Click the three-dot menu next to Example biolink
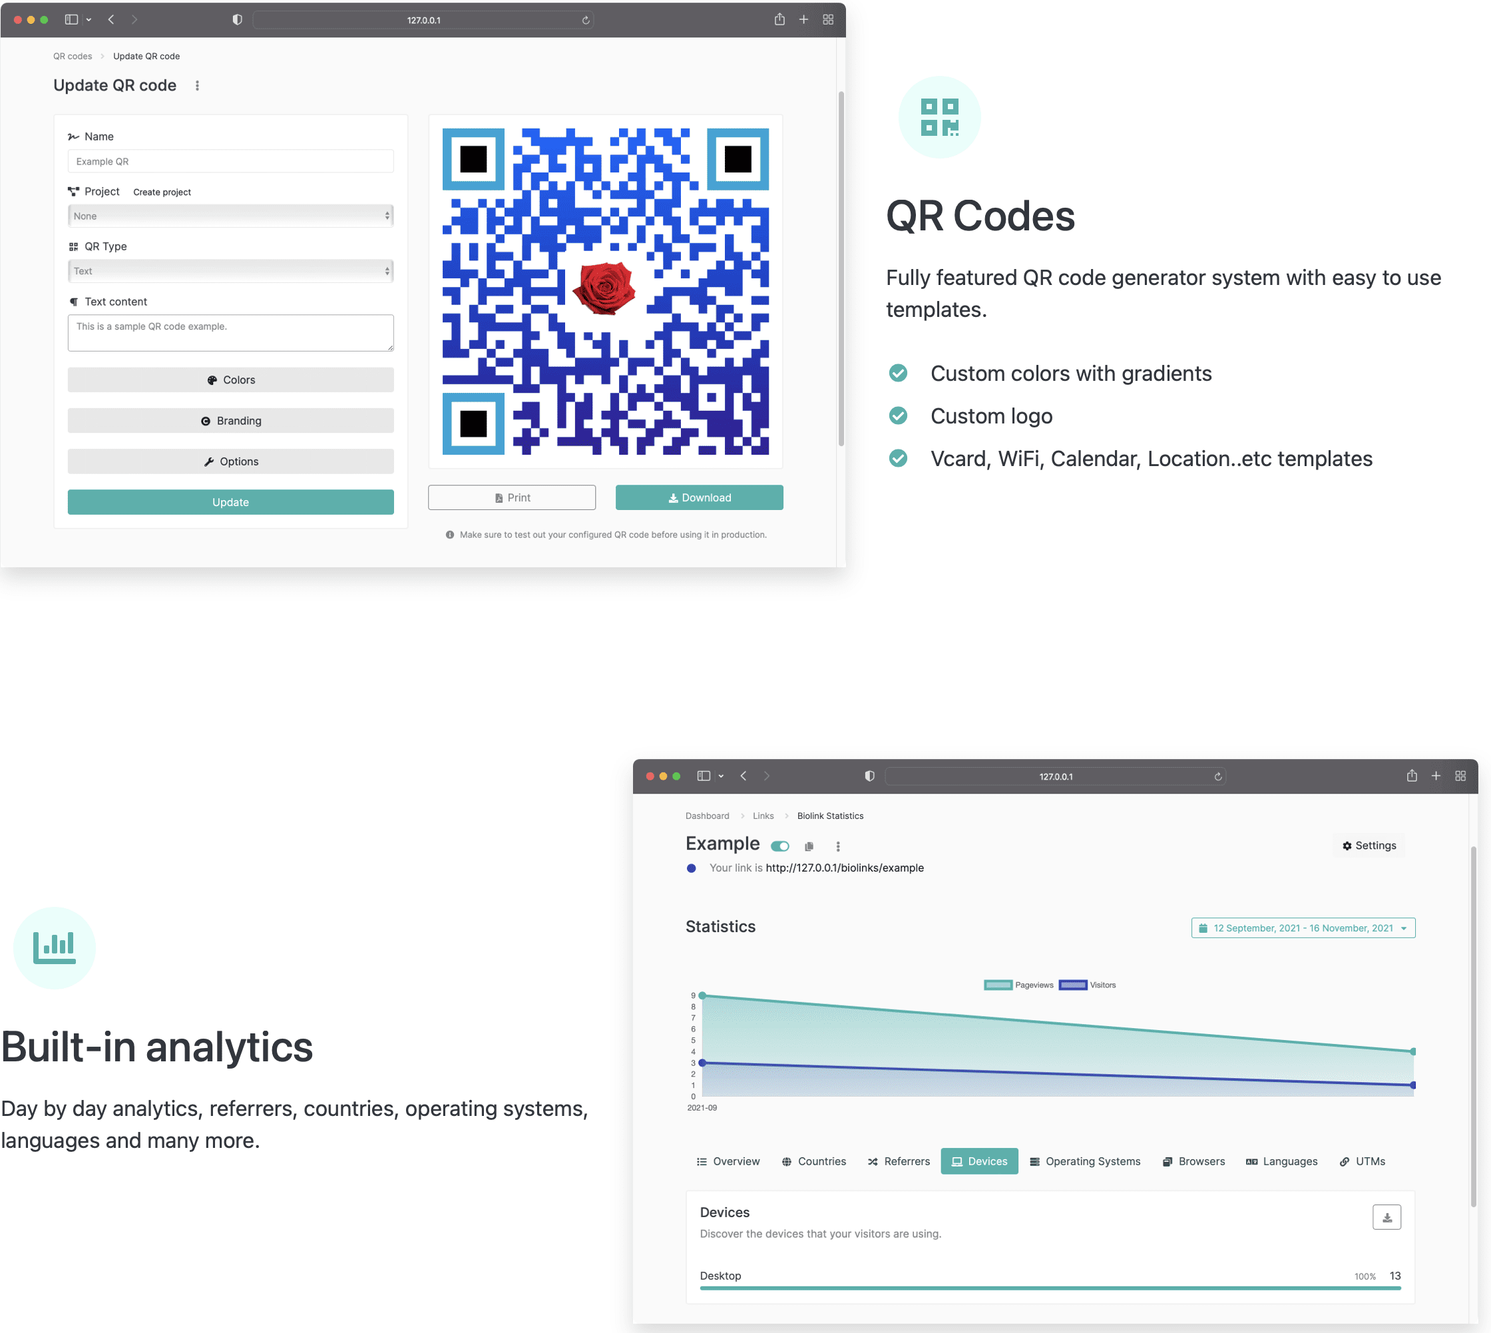The width and height of the screenshot is (1491, 1333). 838,846
